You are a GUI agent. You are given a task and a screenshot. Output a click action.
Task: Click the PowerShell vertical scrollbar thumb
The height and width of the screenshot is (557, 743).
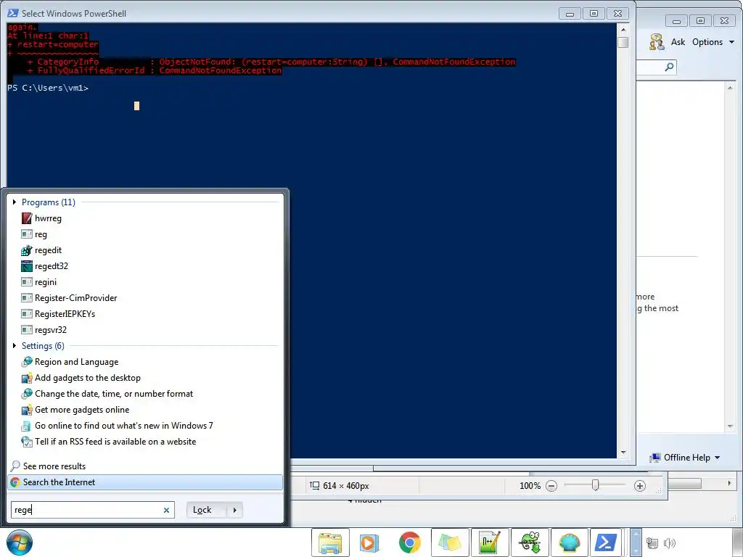tap(623, 42)
